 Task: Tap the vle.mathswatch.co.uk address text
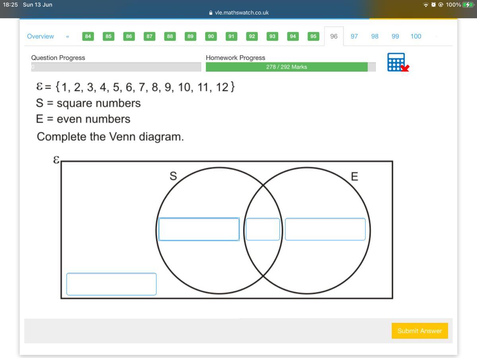click(x=242, y=13)
